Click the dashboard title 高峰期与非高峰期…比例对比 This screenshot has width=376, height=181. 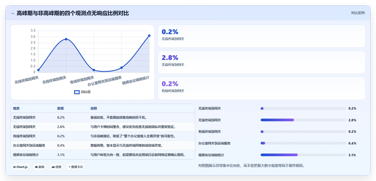click(73, 13)
